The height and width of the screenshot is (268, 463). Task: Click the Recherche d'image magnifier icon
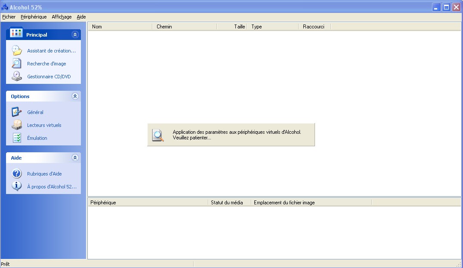pos(16,64)
